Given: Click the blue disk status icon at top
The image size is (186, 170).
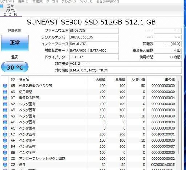Looking at the screenshot, I should point(1,6).
